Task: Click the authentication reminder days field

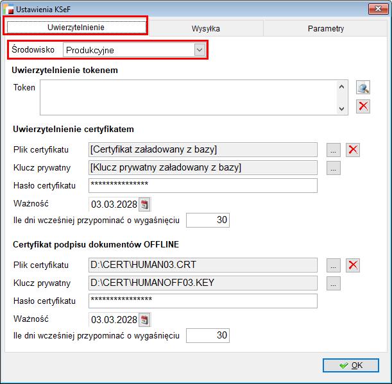Action: pos(207,221)
